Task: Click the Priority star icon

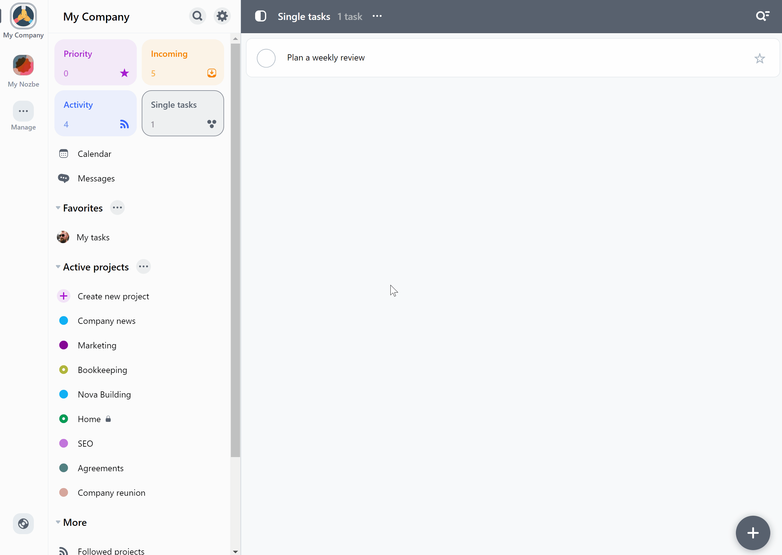Action: (124, 73)
